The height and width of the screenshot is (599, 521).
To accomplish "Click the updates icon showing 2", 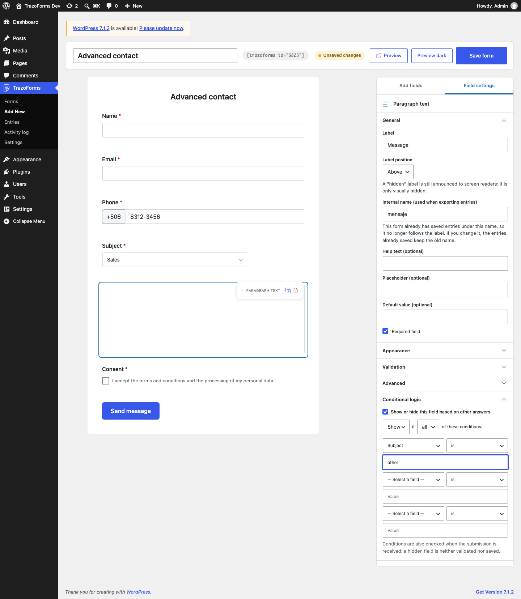I will point(69,6).
